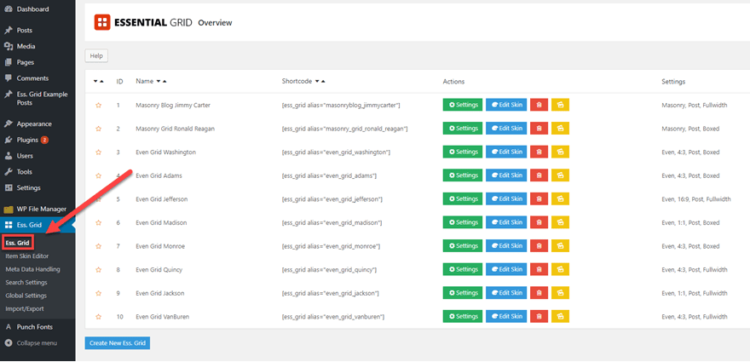
Task: Delete the Even Grid VanBuren grid
Action: pyautogui.click(x=539, y=317)
